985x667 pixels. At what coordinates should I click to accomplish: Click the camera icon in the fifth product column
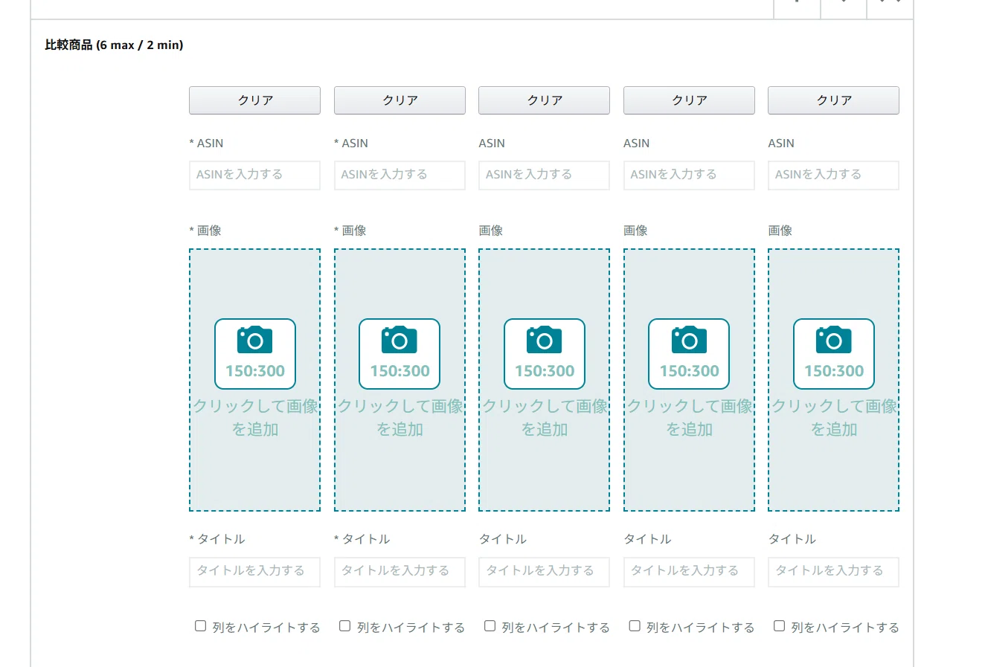[x=834, y=341]
